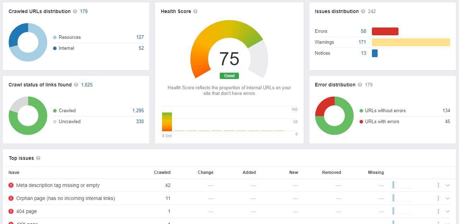Expand the 404 page issue row

(448, 211)
